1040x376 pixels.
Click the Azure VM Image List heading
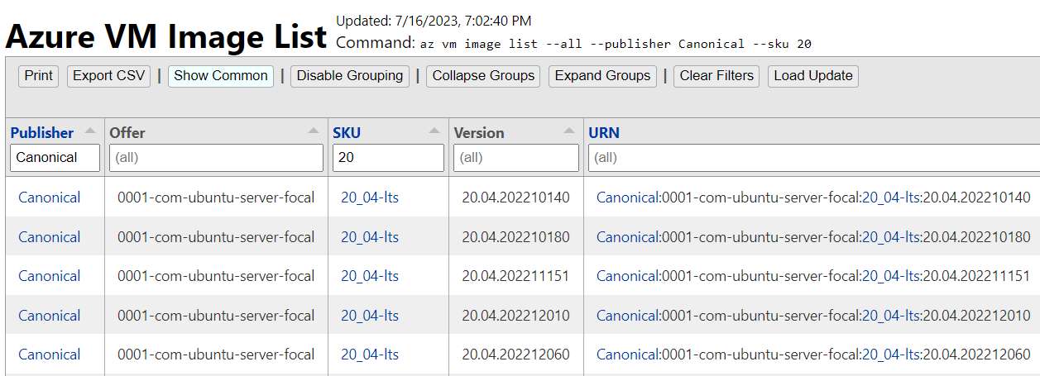click(166, 36)
